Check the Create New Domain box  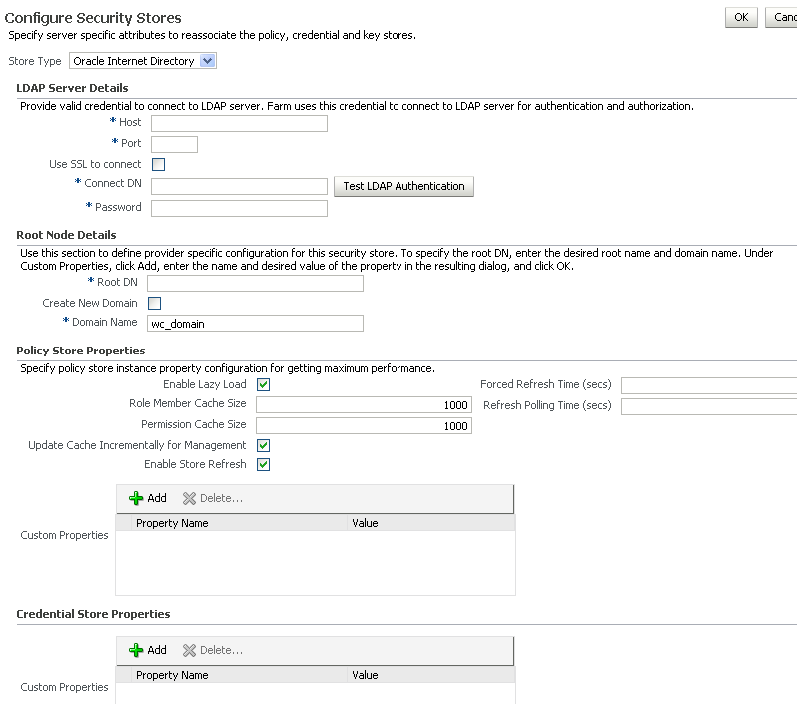pos(155,303)
